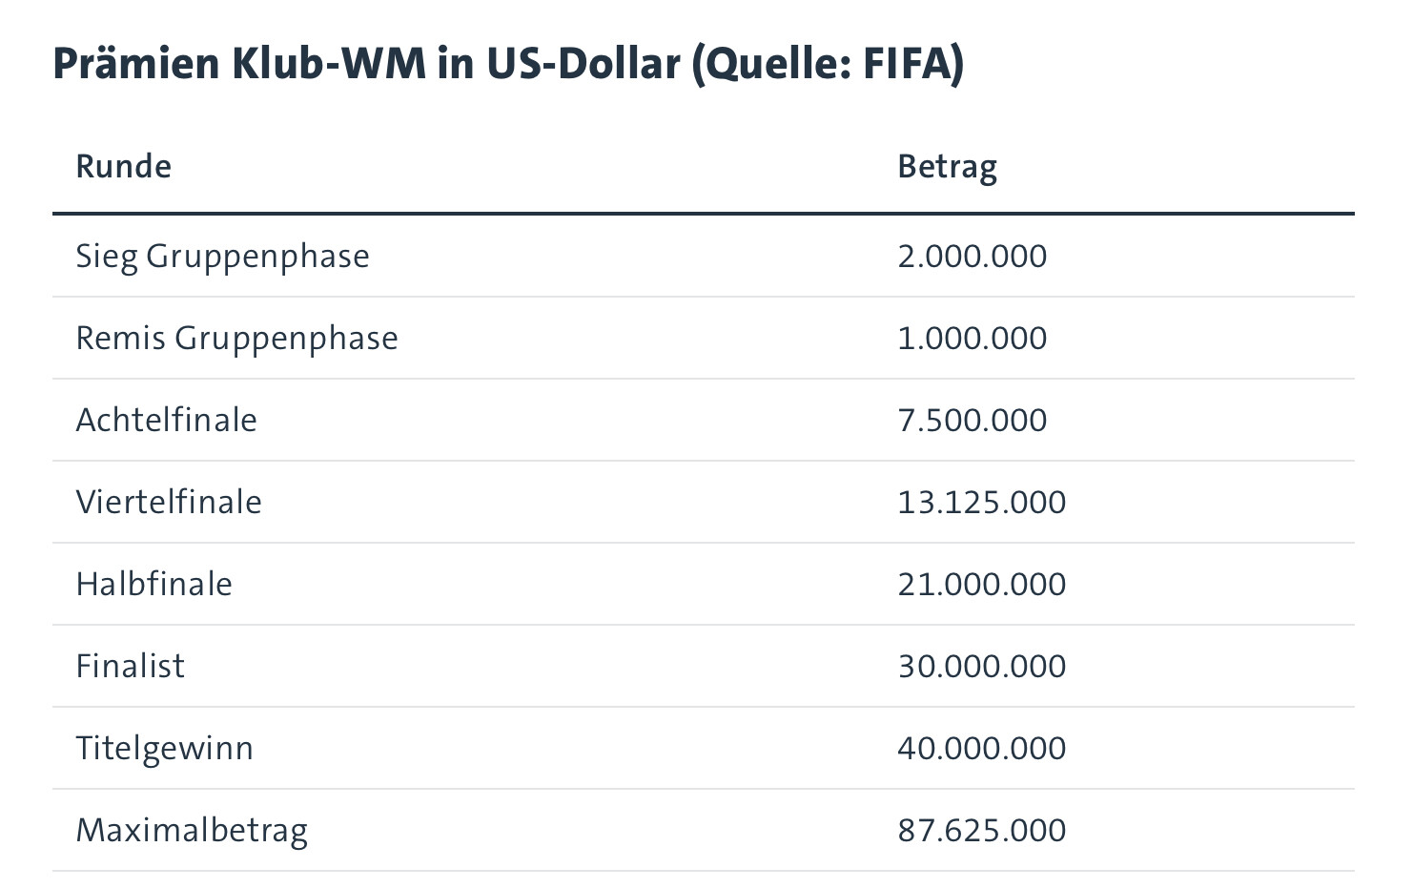This screenshot has height=888, width=1413.
Task: Select the 'Maximalbetrag' row label
Action: point(192,831)
